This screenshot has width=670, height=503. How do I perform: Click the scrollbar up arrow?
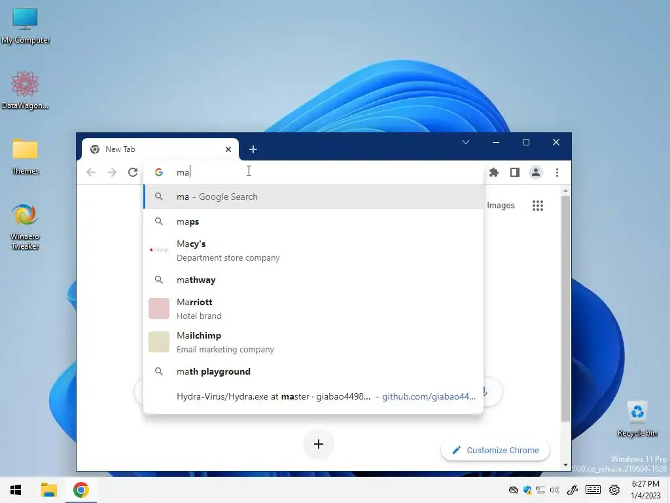coord(566,191)
